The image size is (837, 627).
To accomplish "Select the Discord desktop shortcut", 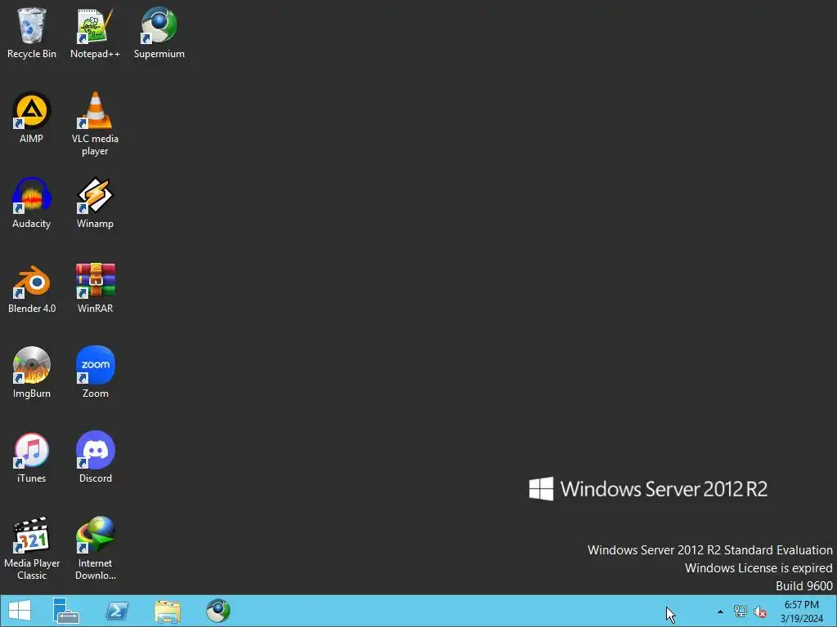I will click(x=95, y=457).
